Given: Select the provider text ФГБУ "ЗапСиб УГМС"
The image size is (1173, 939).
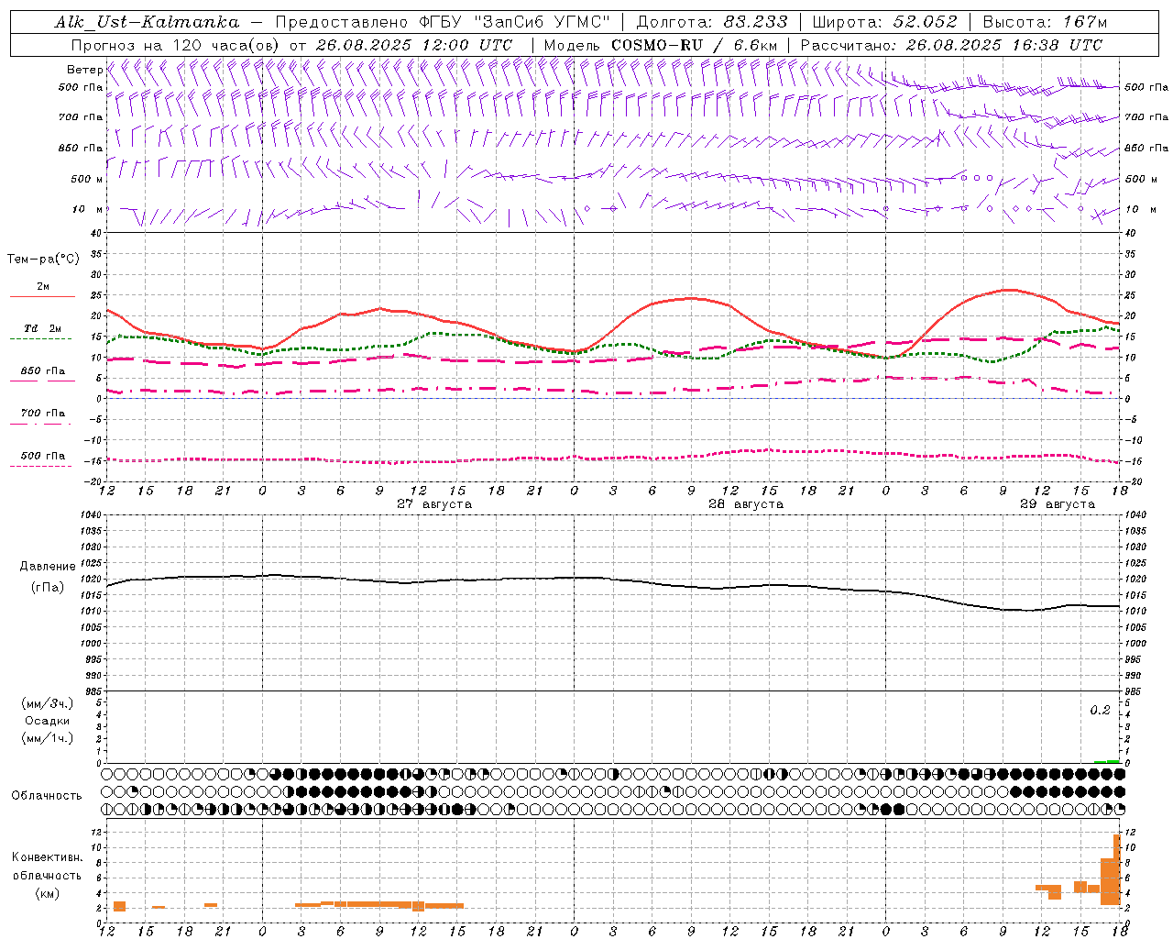Looking at the screenshot, I should (x=516, y=22).
